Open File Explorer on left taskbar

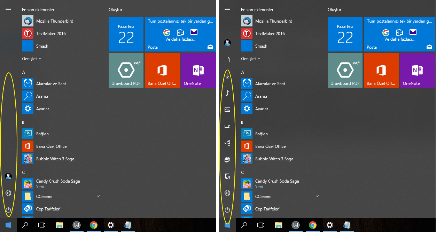[x=59, y=225]
